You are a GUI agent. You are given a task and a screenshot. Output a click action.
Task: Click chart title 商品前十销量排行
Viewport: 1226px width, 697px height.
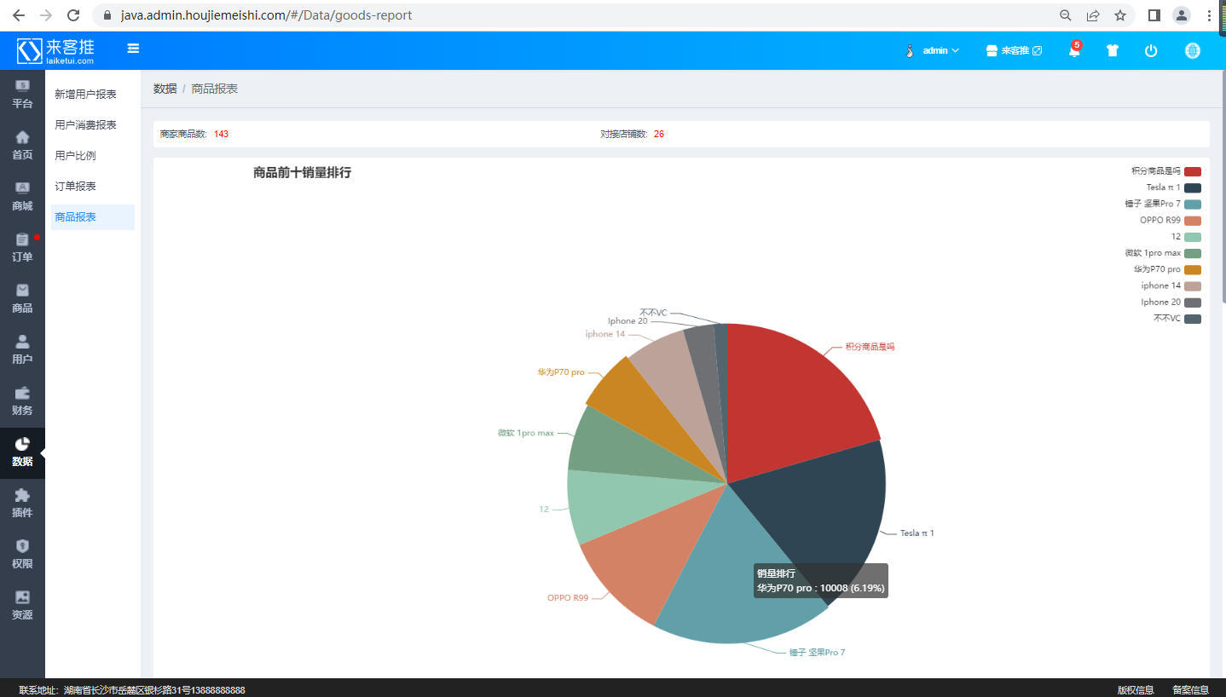pyautogui.click(x=302, y=173)
